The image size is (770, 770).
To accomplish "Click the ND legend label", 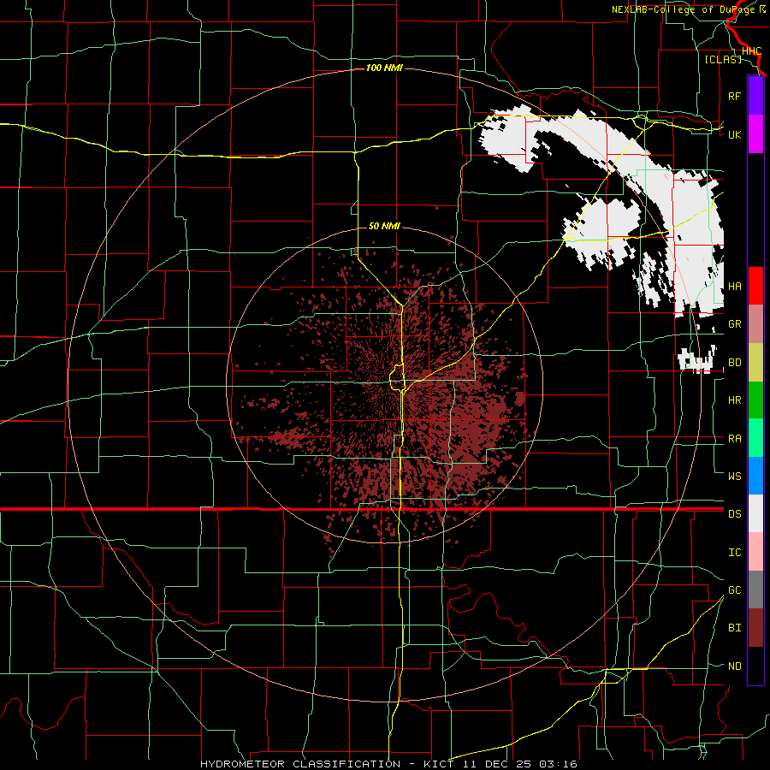I will pos(734,666).
